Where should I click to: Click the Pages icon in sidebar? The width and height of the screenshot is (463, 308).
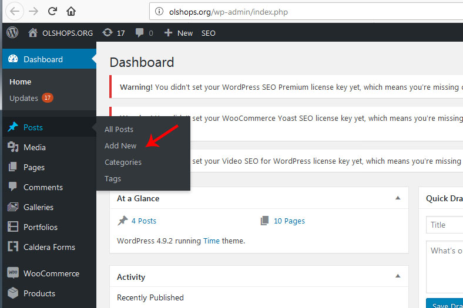tap(13, 167)
